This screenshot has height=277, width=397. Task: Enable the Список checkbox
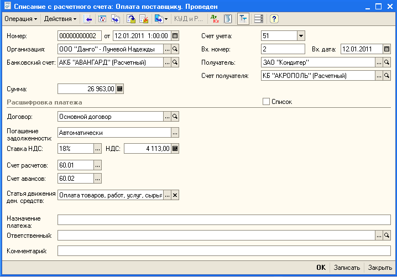(266, 102)
